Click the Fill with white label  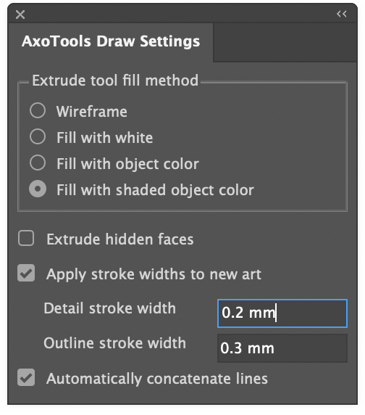105,138
